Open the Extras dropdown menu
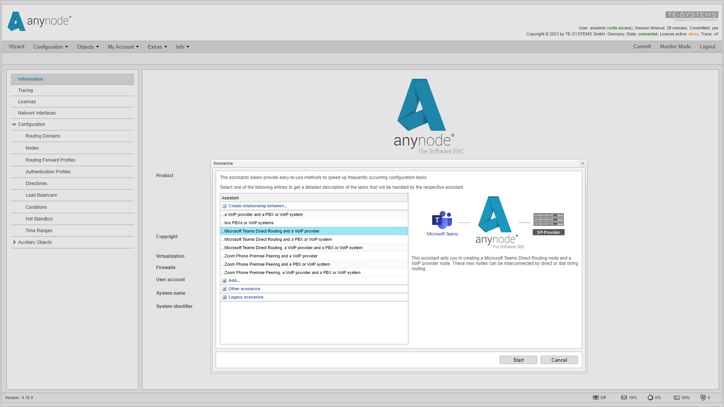This screenshot has width=724, height=407. (157, 47)
